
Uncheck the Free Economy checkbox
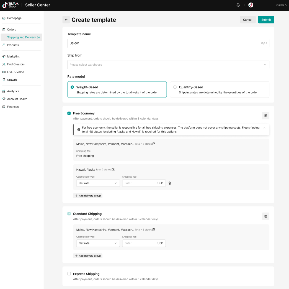pos(69,113)
